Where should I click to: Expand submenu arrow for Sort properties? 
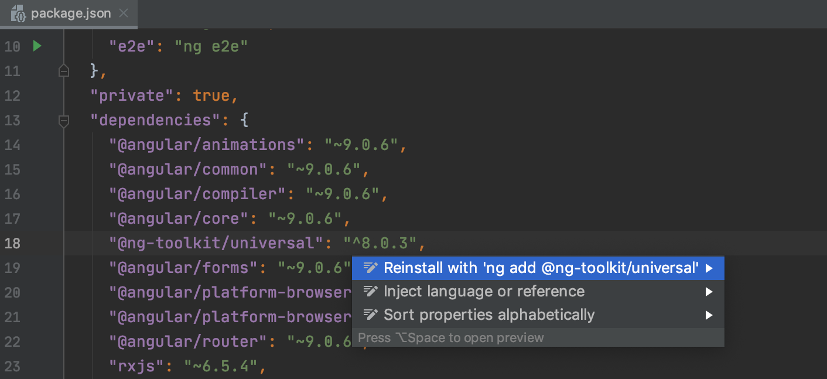pos(709,315)
